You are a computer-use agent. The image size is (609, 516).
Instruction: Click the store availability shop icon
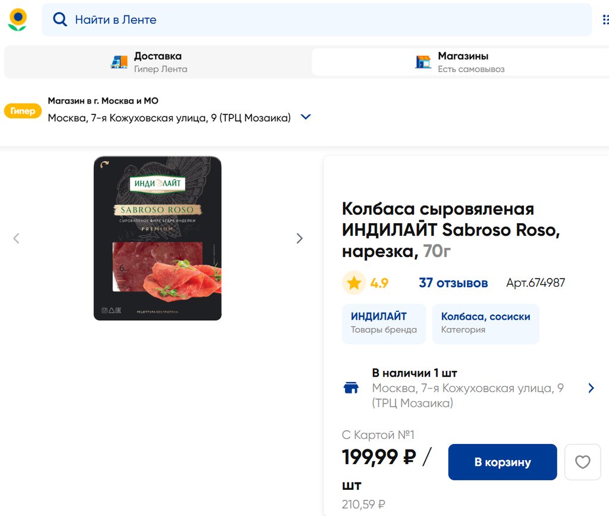click(351, 388)
